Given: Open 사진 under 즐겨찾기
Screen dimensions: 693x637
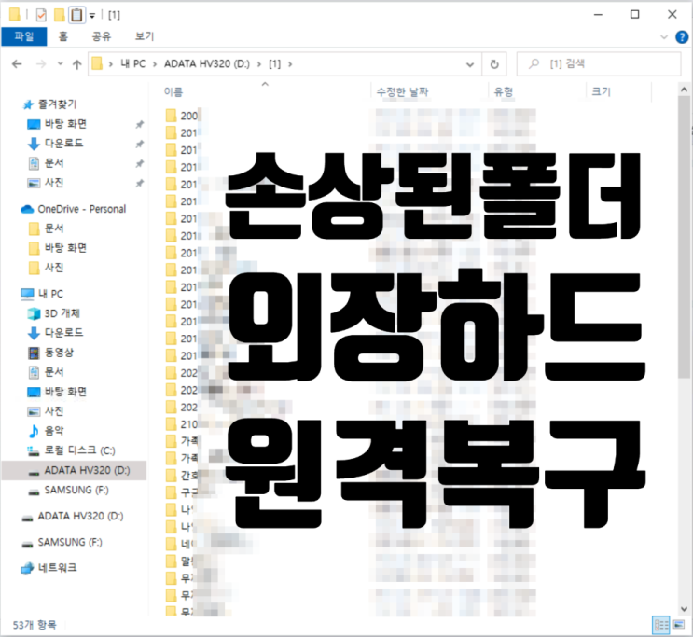Looking at the screenshot, I should (54, 183).
